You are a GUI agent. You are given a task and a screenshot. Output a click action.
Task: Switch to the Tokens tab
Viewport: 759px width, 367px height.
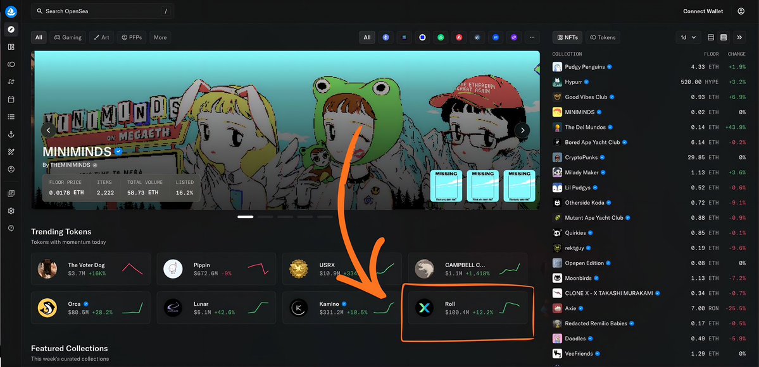[x=603, y=37]
